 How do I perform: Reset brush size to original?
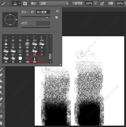pyautogui.click(x=32, y=12)
